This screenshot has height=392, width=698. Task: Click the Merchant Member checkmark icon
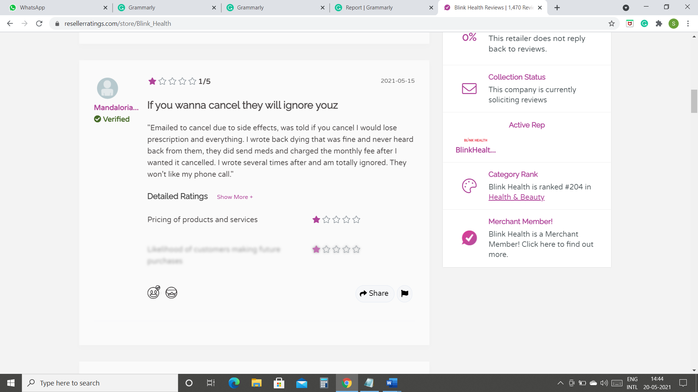click(x=469, y=238)
